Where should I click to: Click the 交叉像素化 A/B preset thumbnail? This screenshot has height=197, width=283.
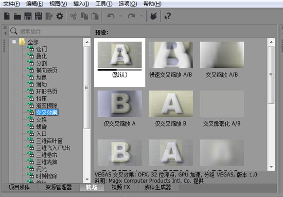pyautogui.click(x=222, y=104)
